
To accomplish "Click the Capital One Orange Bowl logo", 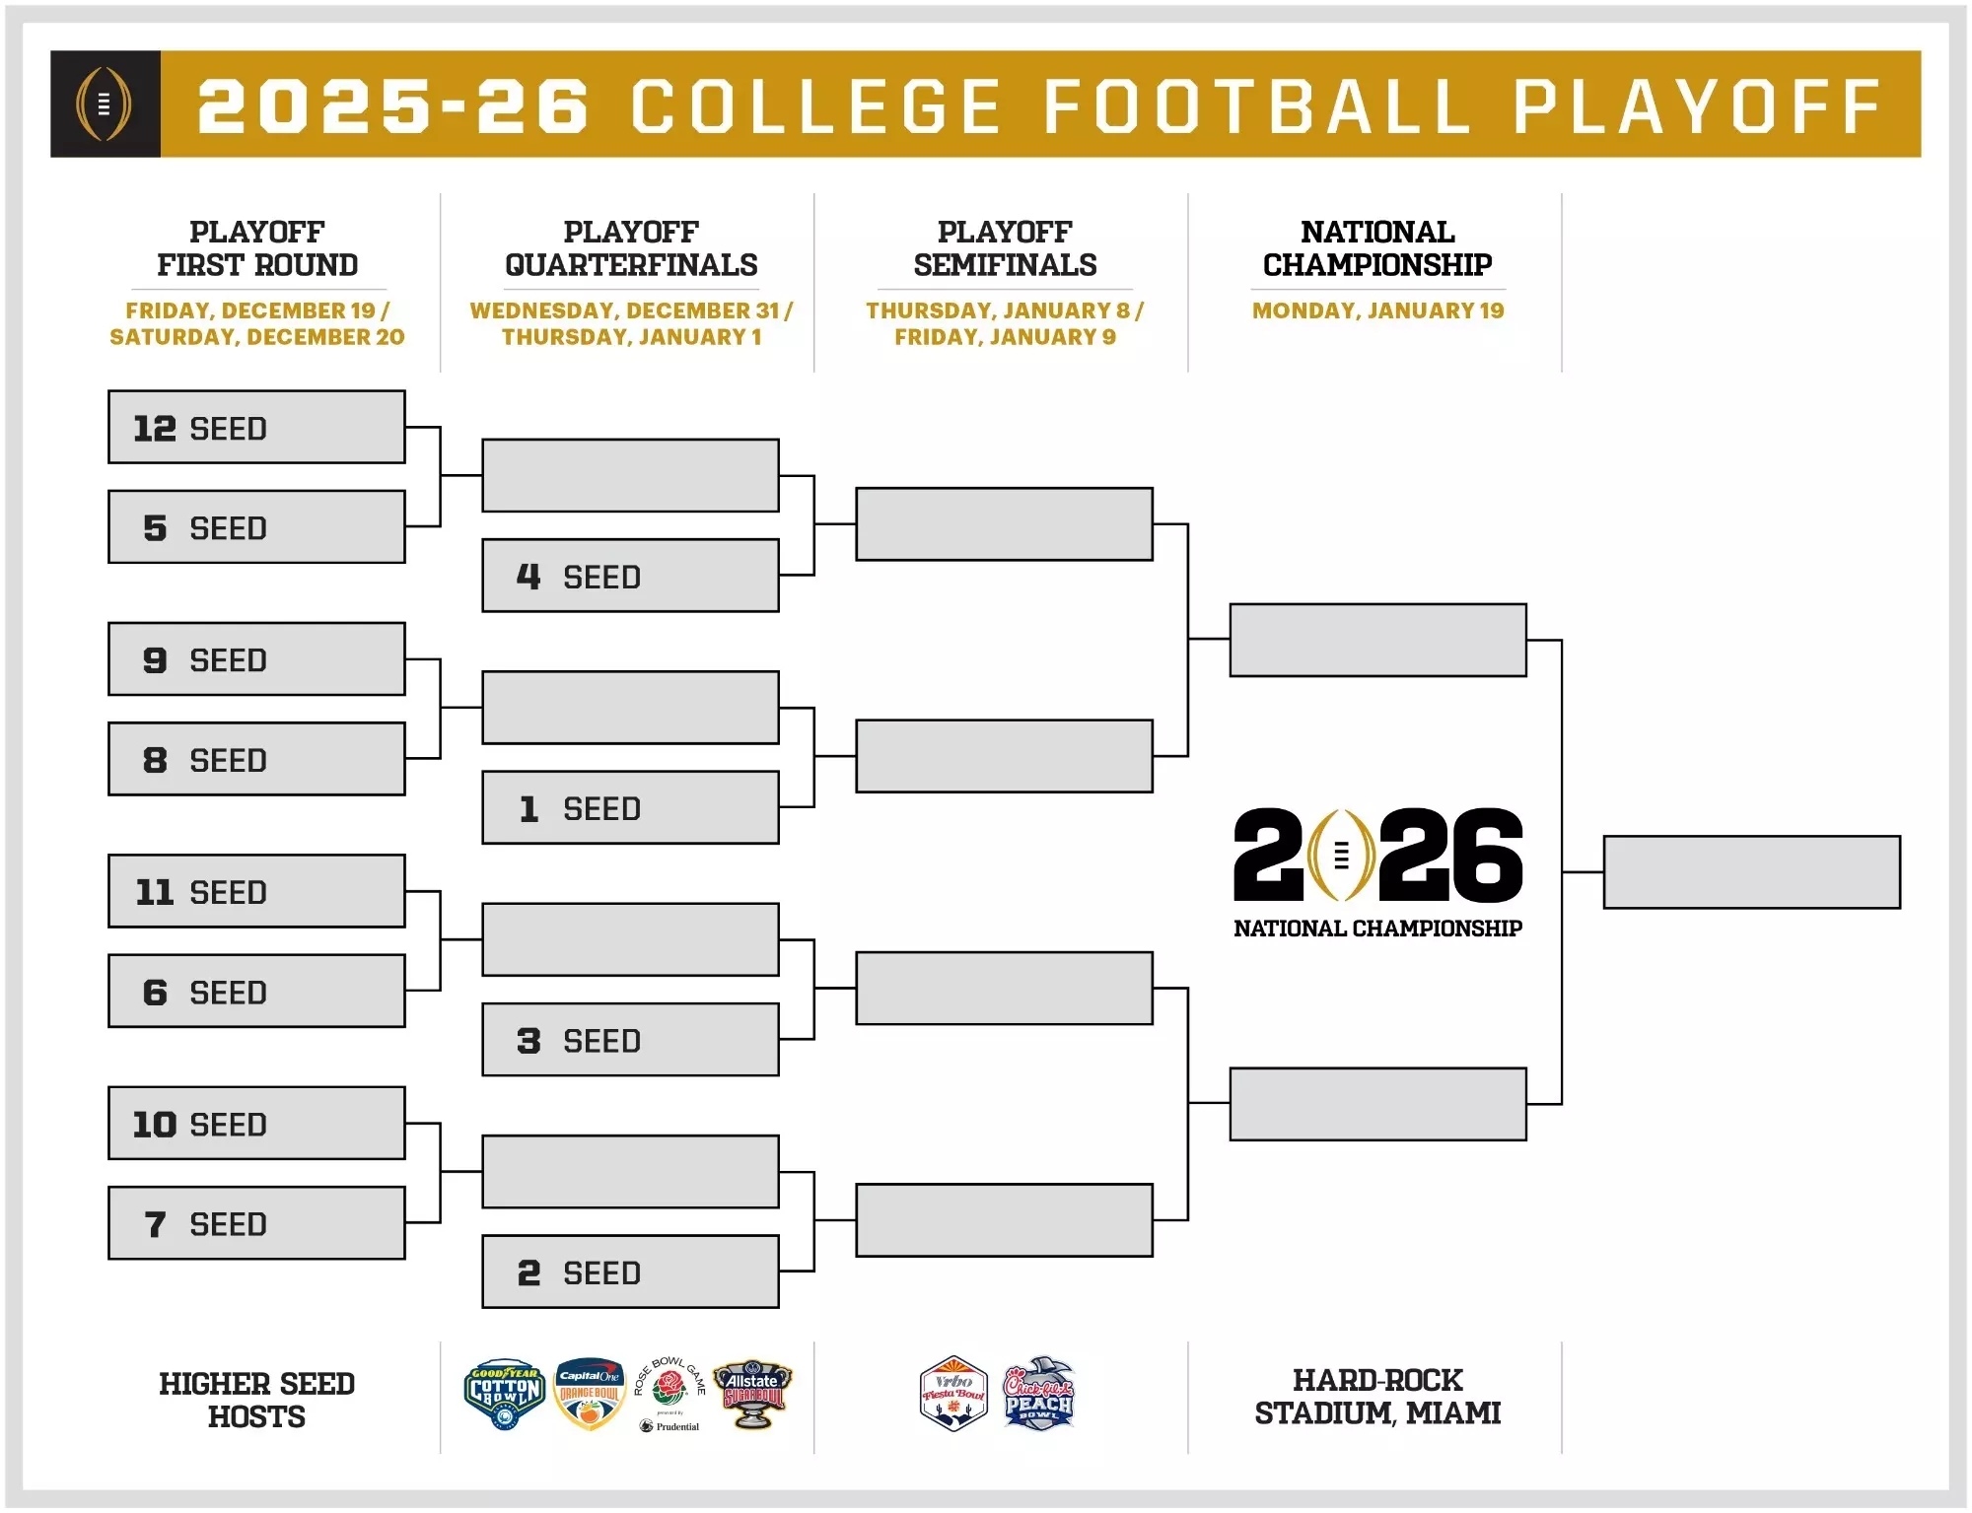I will tap(589, 1394).
